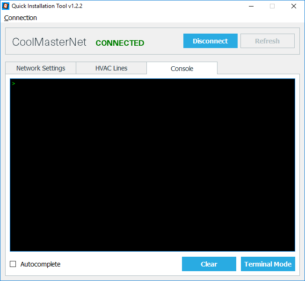Viewport: 305px width, 281px height.
Task: Focus the black console terminal area
Action: tap(152, 168)
